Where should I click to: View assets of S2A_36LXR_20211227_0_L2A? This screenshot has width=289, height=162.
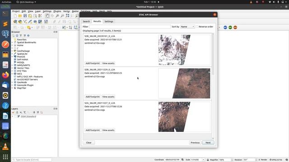click(108, 130)
